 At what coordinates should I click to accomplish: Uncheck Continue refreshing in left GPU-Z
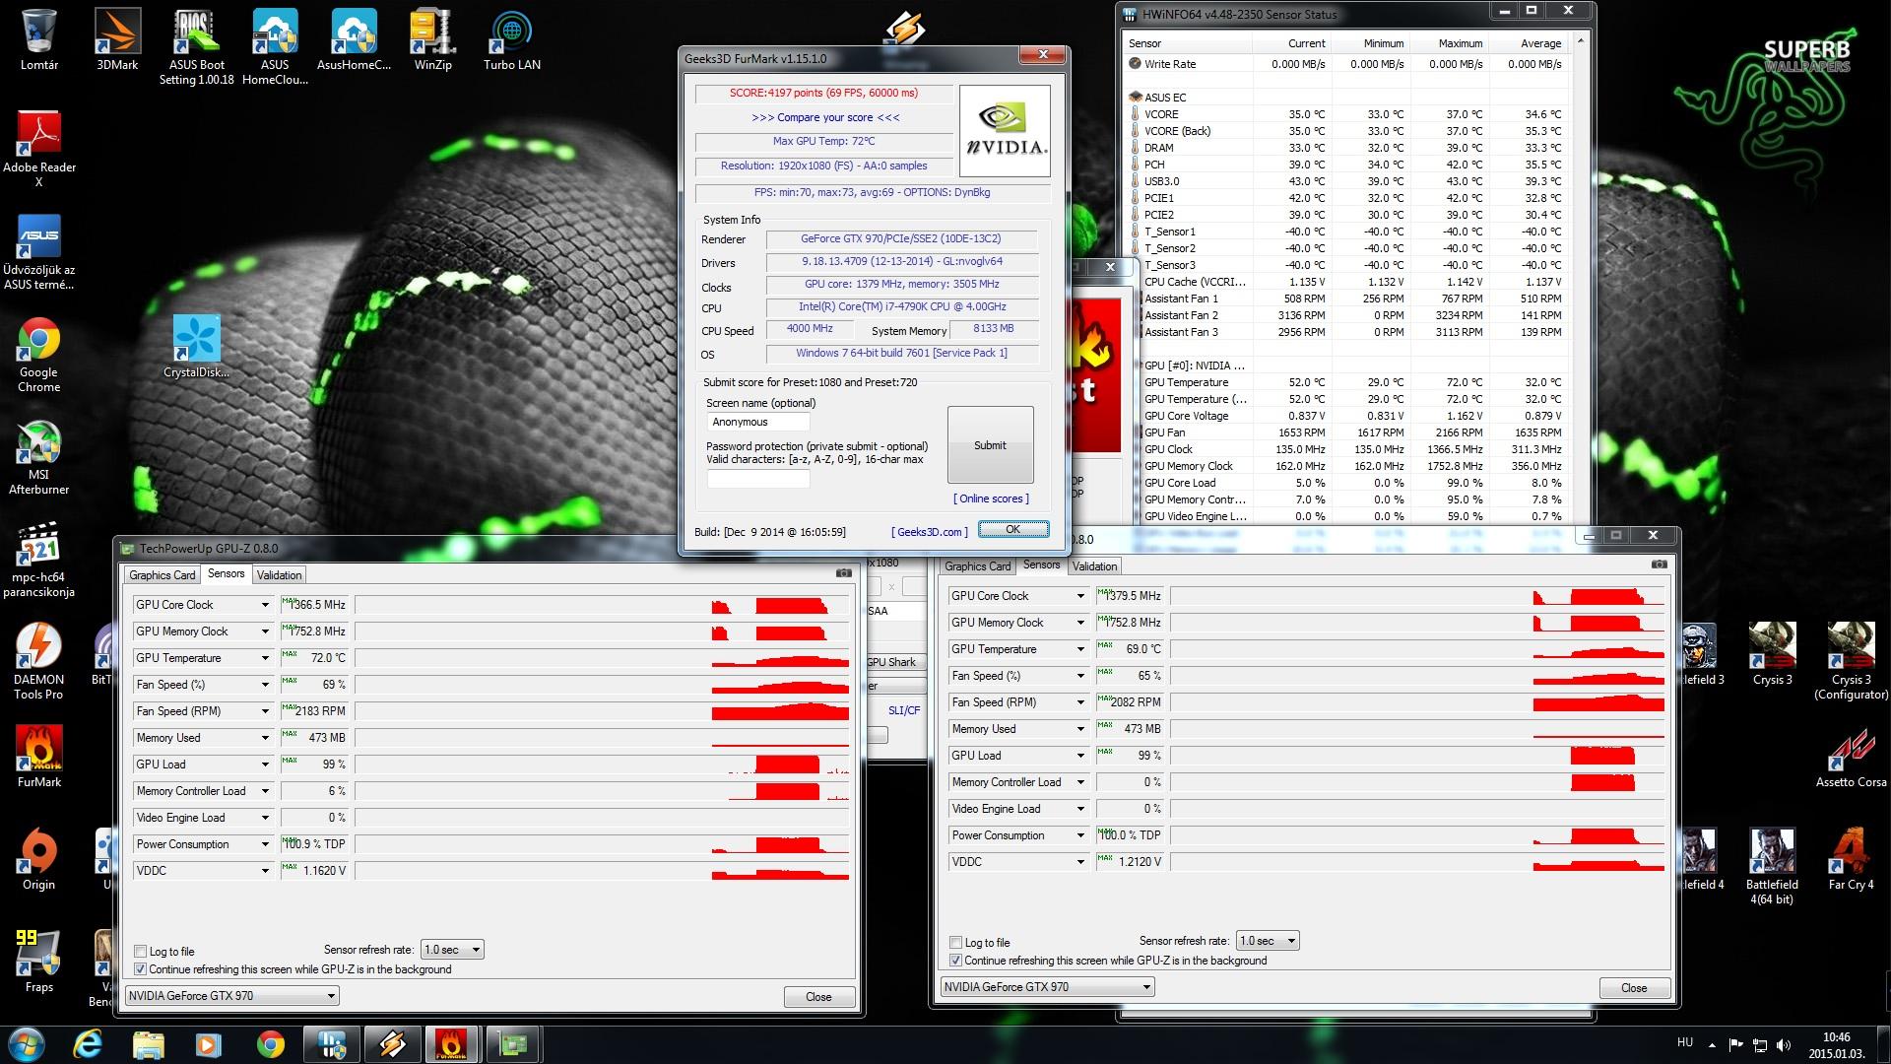pyautogui.click(x=140, y=969)
